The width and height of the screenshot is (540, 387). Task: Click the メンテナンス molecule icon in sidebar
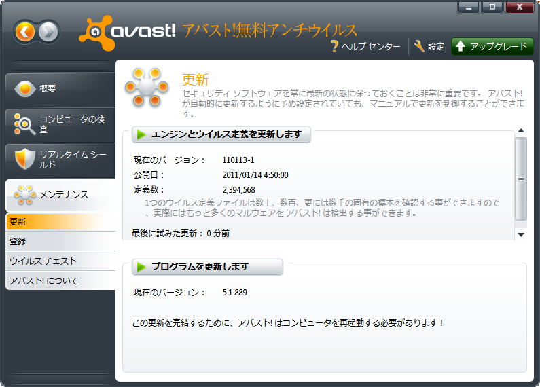click(25, 195)
